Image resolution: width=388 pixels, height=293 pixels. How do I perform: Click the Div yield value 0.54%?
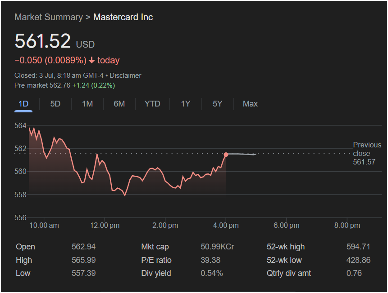tap(212, 273)
